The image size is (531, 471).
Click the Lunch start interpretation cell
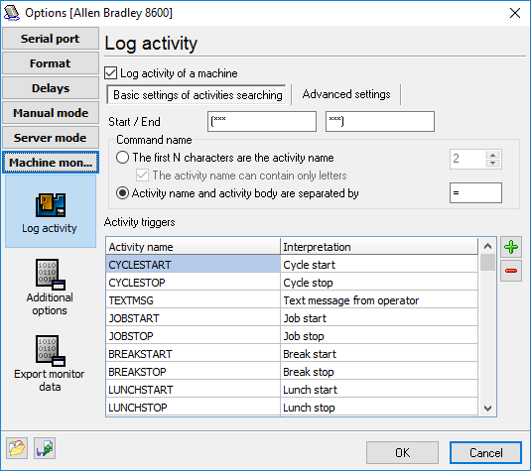[379, 390]
